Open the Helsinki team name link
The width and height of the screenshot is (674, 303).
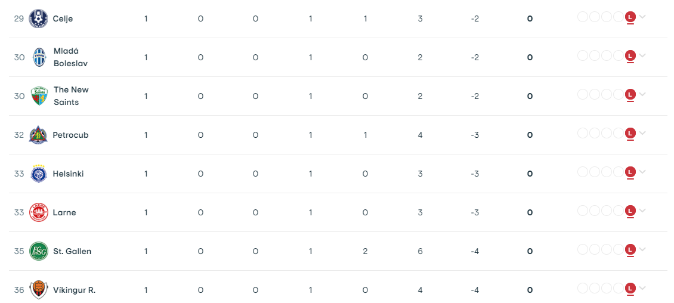tap(68, 174)
